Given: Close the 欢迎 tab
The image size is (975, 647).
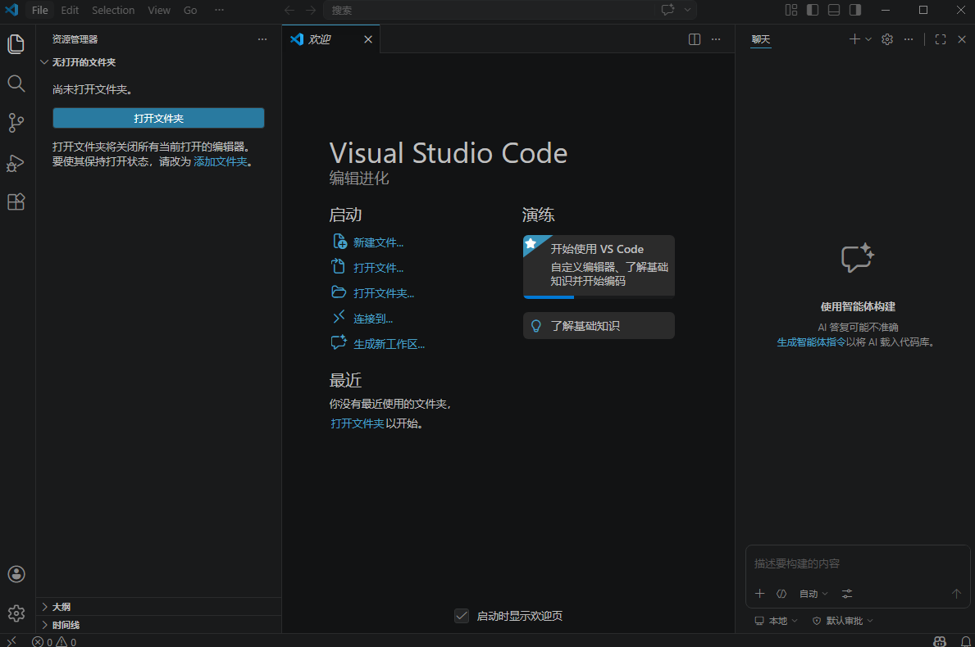Looking at the screenshot, I should pyautogui.click(x=368, y=39).
